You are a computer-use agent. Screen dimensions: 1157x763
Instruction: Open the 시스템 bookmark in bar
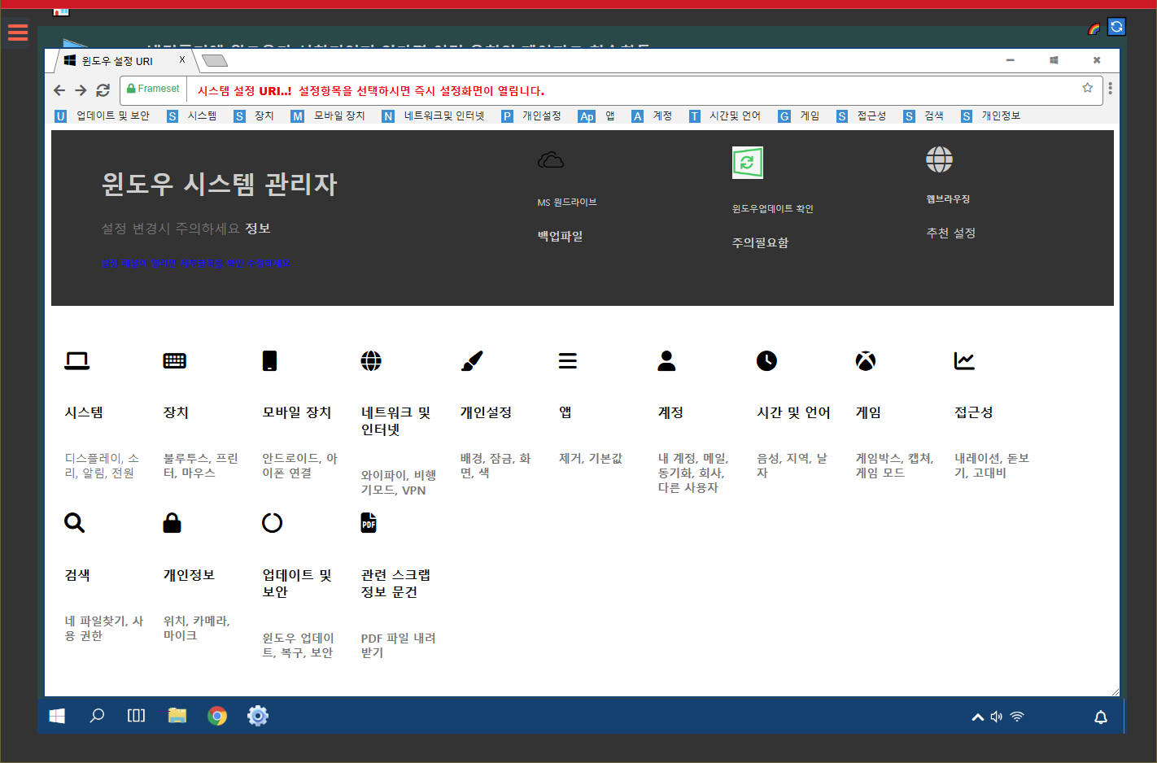coord(192,116)
